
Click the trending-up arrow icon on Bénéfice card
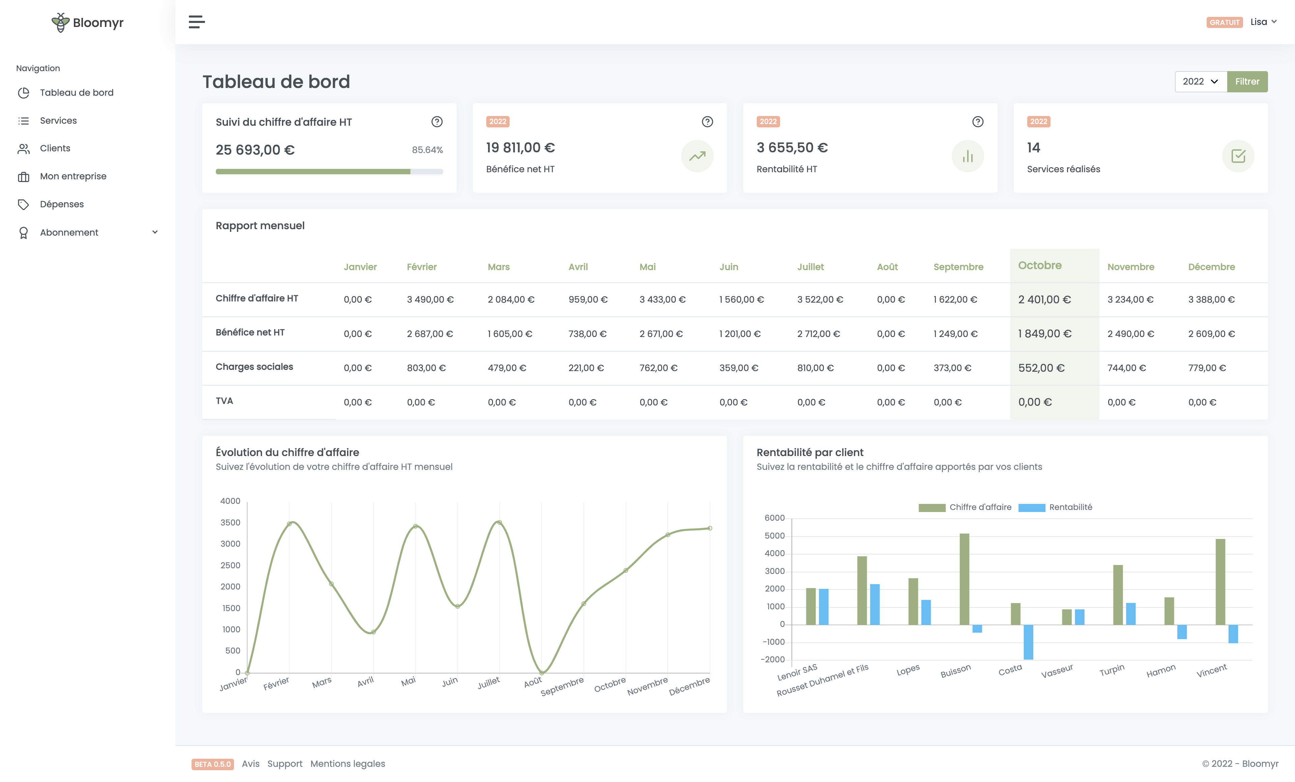[697, 156]
